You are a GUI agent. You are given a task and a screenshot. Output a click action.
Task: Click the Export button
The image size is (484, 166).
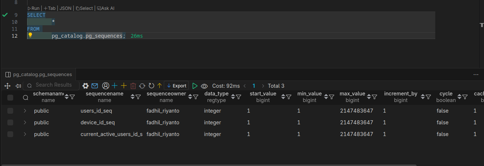(176, 86)
